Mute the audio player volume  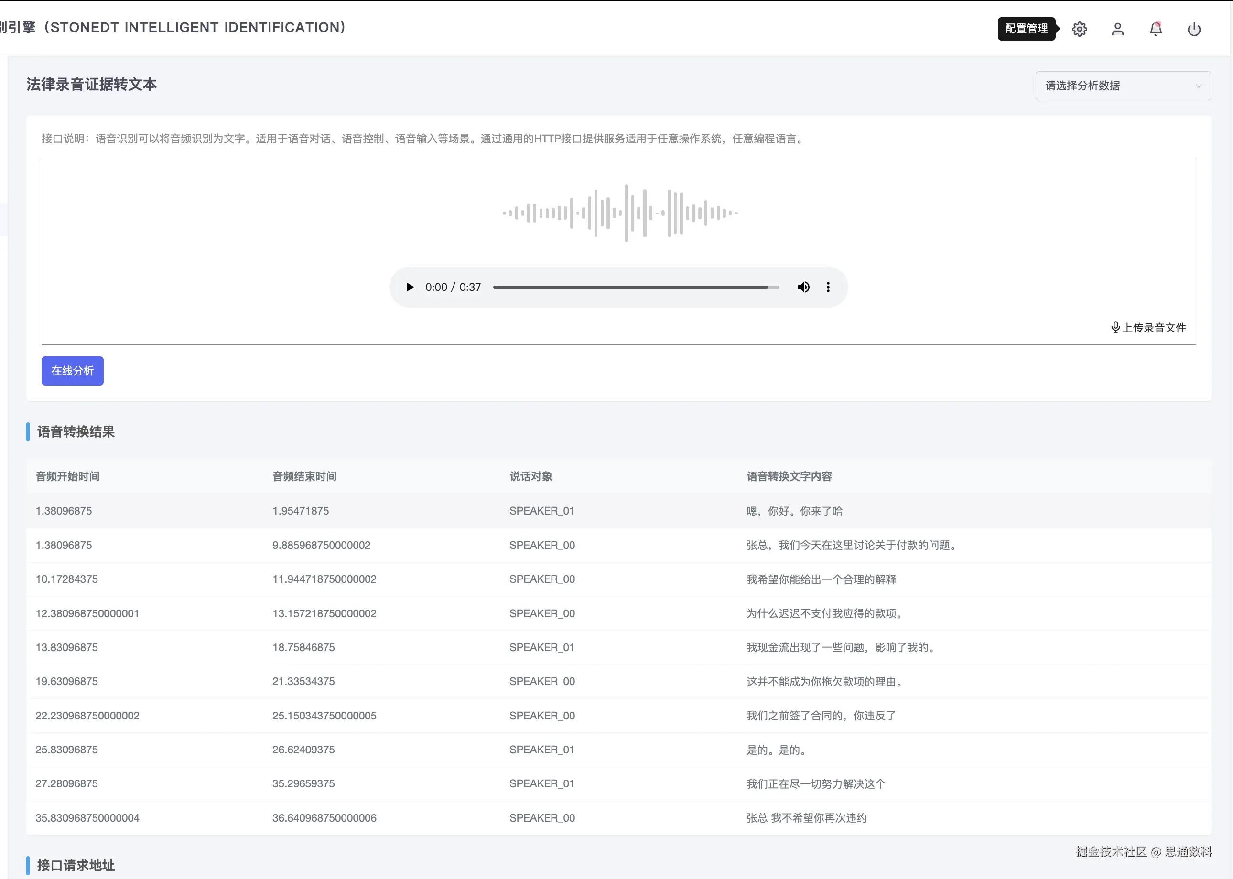tap(803, 288)
